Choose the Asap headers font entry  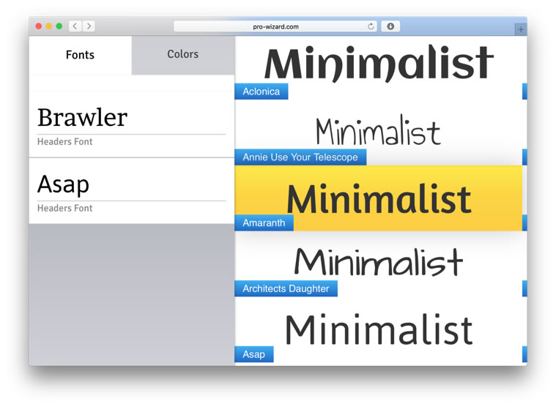(x=132, y=191)
